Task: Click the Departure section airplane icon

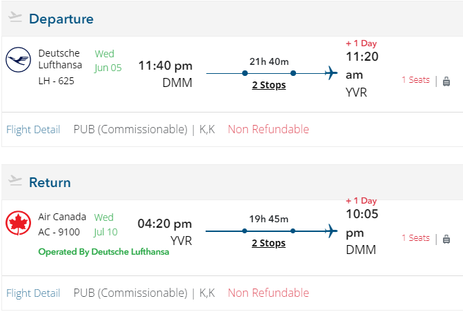Action: click(15, 17)
